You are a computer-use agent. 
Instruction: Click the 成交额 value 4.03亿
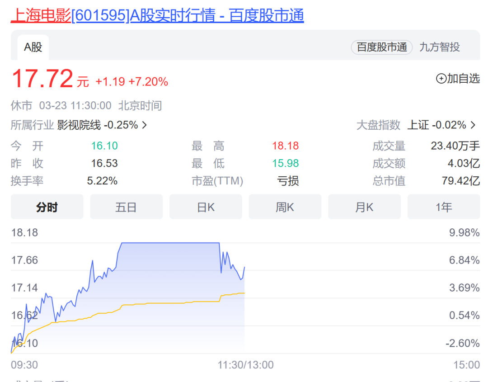pyautogui.click(x=464, y=163)
